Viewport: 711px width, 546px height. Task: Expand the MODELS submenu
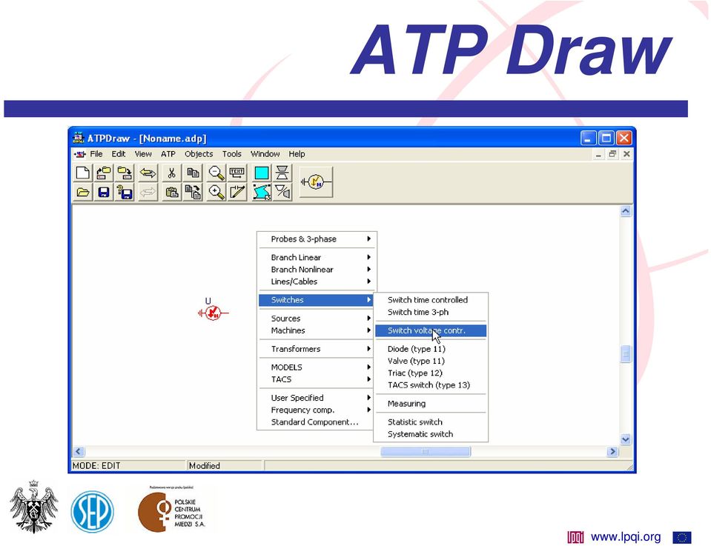coord(317,367)
